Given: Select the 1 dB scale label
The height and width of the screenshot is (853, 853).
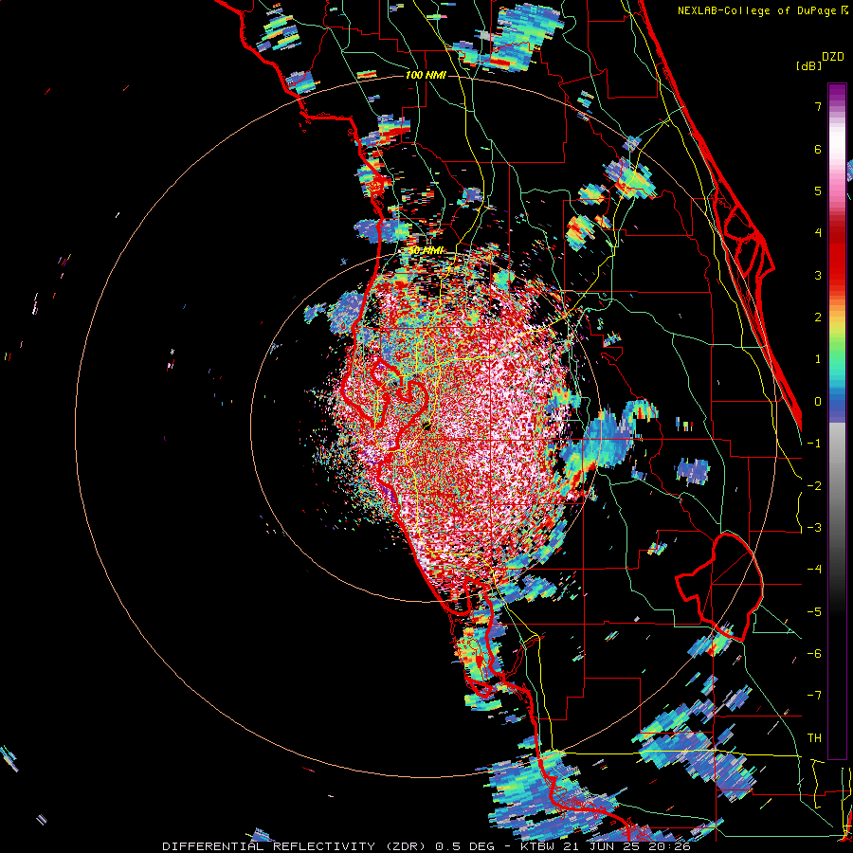Looking at the screenshot, I should (818, 359).
